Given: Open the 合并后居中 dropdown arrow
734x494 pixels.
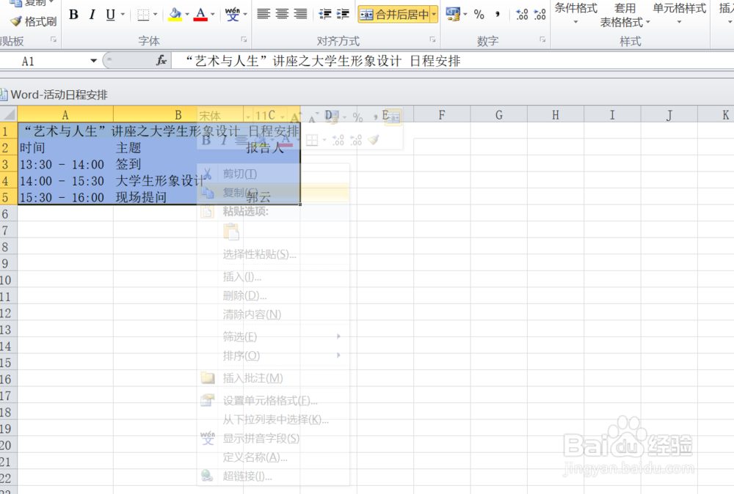Looking at the screenshot, I should pyautogui.click(x=432, y=13).
